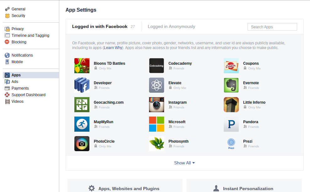Click the Instant Personalization person icon
This screenshot has height=192, width=310.
coord(216,188)
